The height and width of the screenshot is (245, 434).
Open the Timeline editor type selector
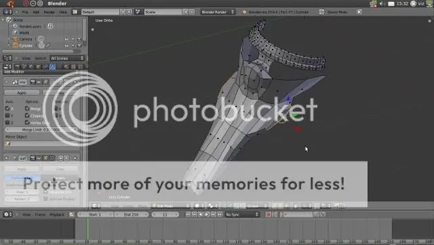click(7, 214)
